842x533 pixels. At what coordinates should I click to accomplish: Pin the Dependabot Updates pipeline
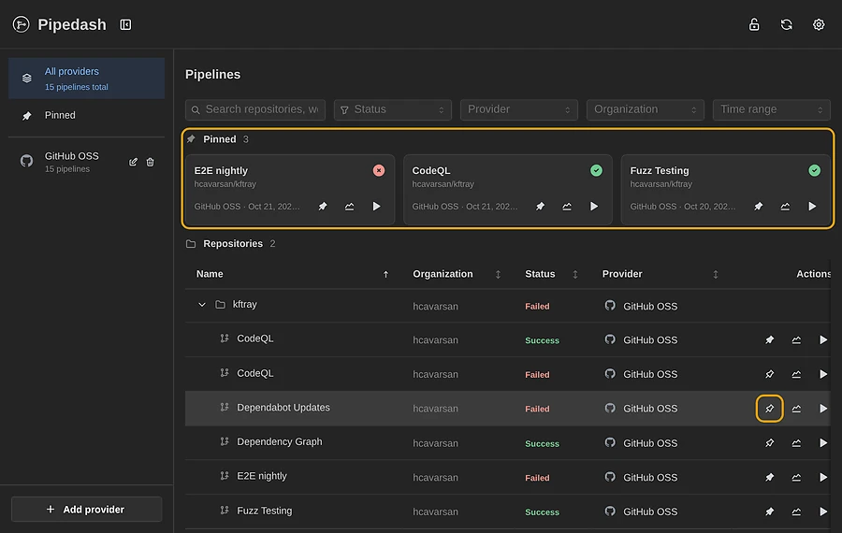pyautogui.click(x=770, y=409)
